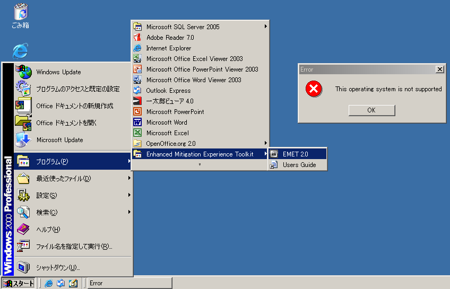Click the 一太郎ビューア 4.0 icon

tap(137, 101)
